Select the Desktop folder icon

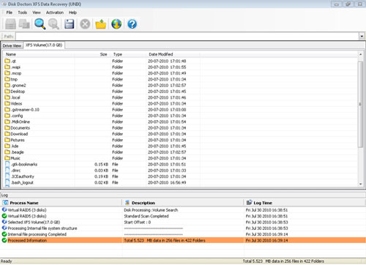pyautogui.click(x=7, y=92)
